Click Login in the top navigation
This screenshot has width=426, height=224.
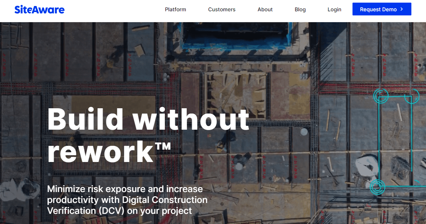[334, 9]
